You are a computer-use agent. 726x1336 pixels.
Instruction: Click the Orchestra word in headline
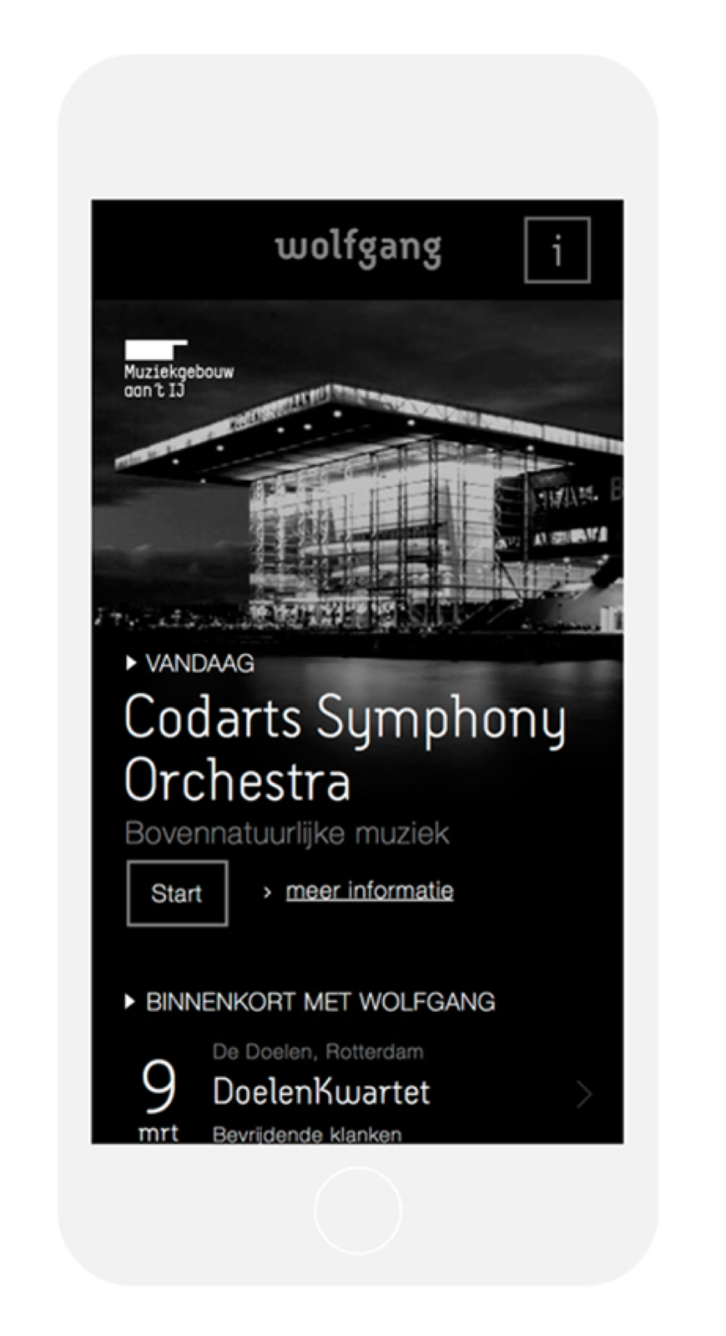coord(237,781)
